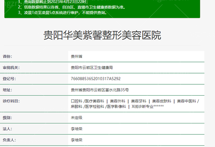
Task: Select 李培荣 in the 负责人 row
Action: (77, 140)
